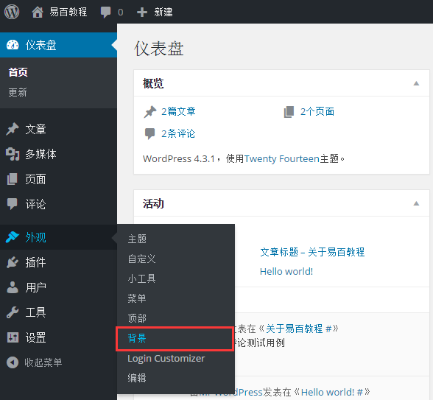433x400 pixels.
Task: Open post 文章标题 – 关于易百教程
Action: (x=312, y=252)
